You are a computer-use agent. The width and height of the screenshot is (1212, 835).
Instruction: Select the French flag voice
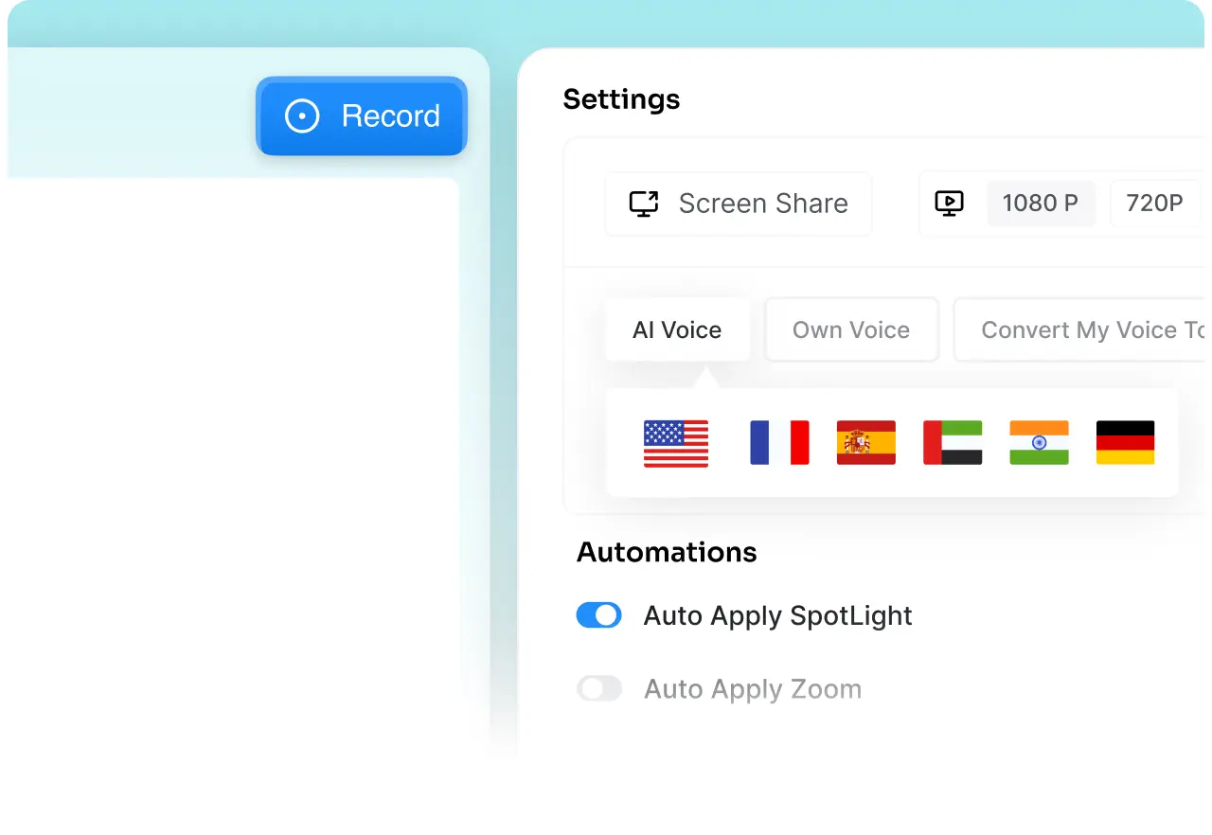[779, 443]
